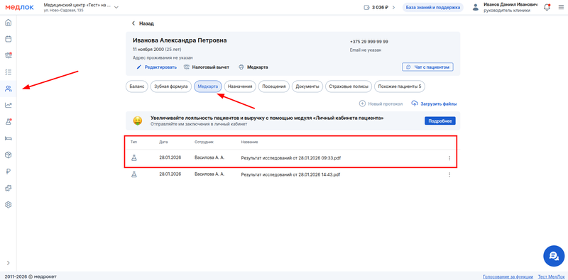Click the wallet balance 3 036 ₽
The width and height of the screenshot is (568, 280).
coord(376,7)
